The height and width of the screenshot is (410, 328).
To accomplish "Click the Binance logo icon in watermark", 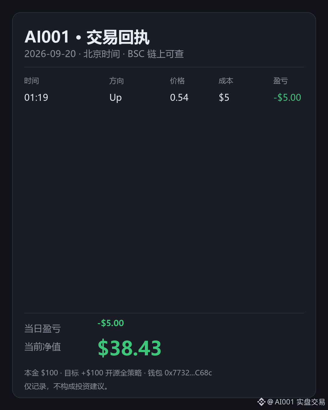I will click(x=261, y=402).
